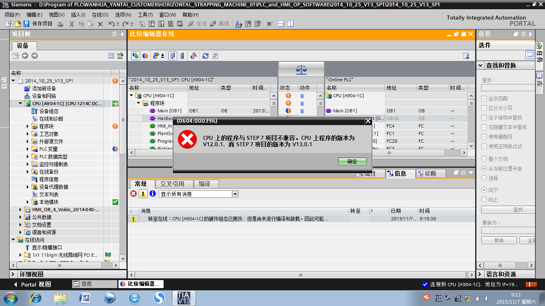Click the 查找 search input field
545x306 pixels.
click(508, 88)
